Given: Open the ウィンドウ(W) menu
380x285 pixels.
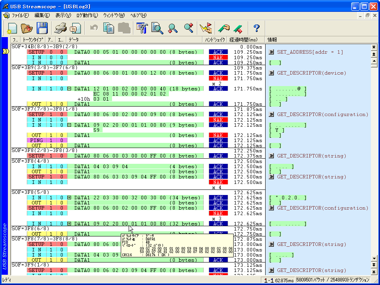Looking at the screenshot, I should pos(114,15).
